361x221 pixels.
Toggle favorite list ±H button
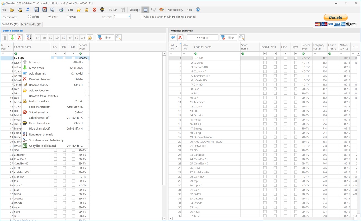(83, 38)
